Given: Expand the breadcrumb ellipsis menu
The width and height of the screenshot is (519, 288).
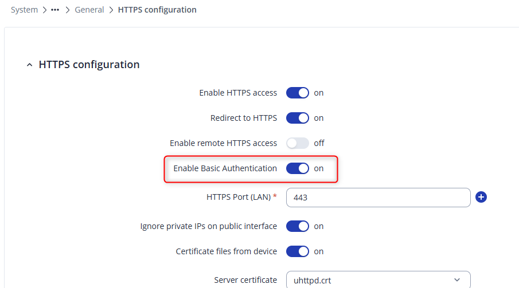Looking at the screenshot, I should pos(55,10).
